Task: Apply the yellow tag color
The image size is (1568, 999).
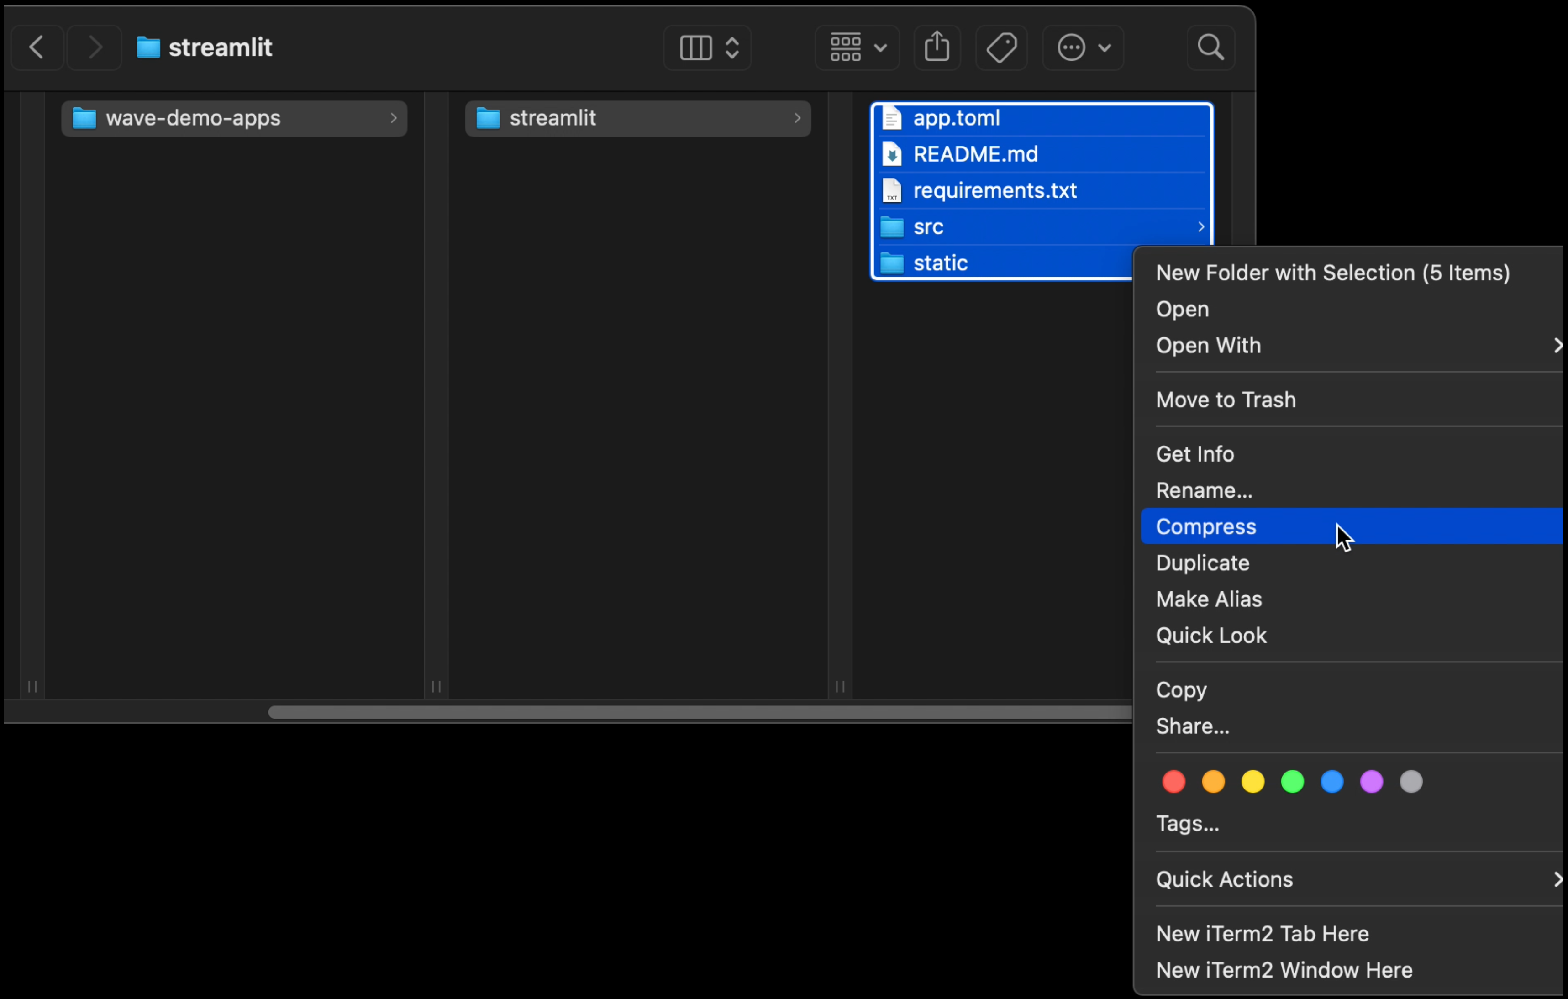Action: click(1253, 782)
